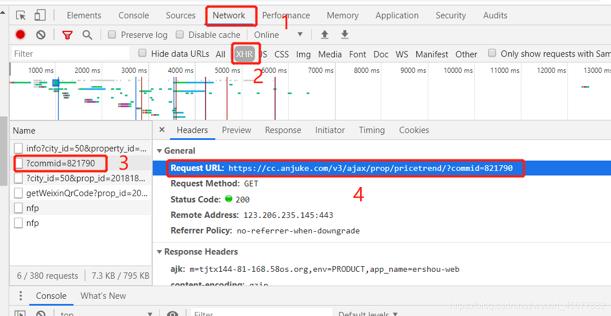The image size is (611, 316).
Task: Select request info?city_id=50&property_id
Action: click(80, 149)
